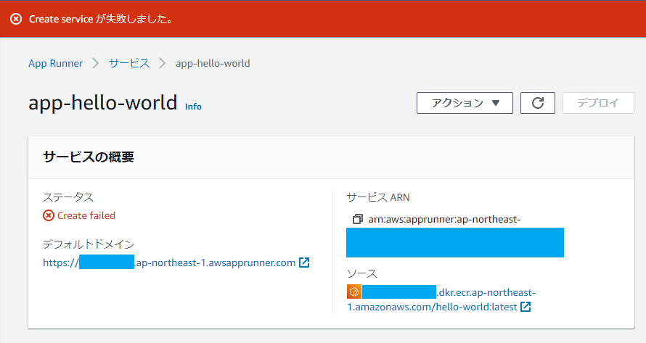Viewport: 646px width, 343px height.
Task: Click the app-hello-world breadcrumb text
Action: (x=213, y=63)
